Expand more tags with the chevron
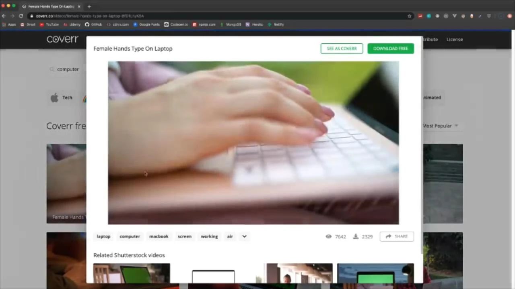The width and height of the screenshot is (515, 289). 244,236
